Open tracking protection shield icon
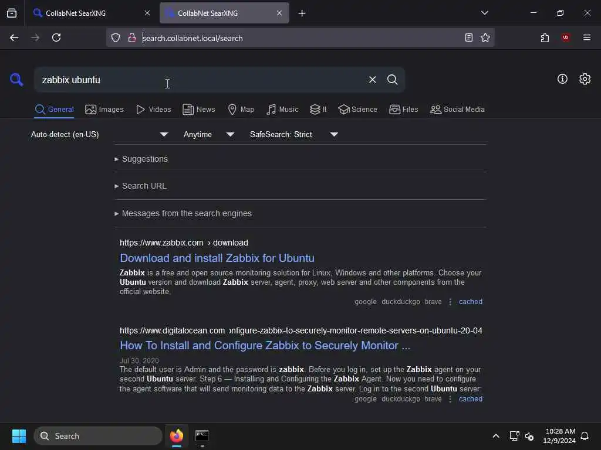 pos(116,37)
